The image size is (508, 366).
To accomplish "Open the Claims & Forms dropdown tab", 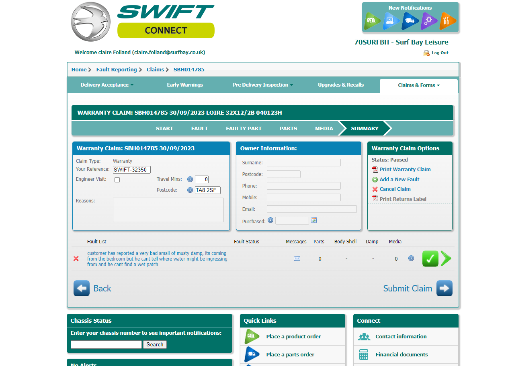I will tap(419, 85).
